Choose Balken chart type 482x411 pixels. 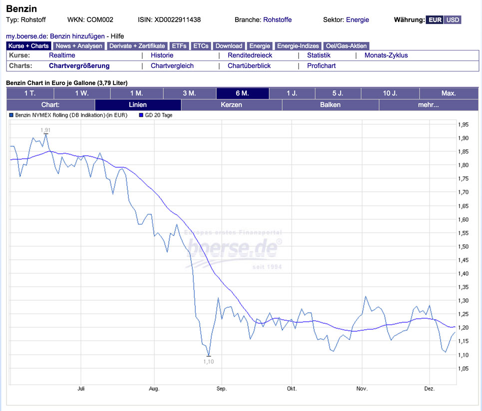click(331, 105)
